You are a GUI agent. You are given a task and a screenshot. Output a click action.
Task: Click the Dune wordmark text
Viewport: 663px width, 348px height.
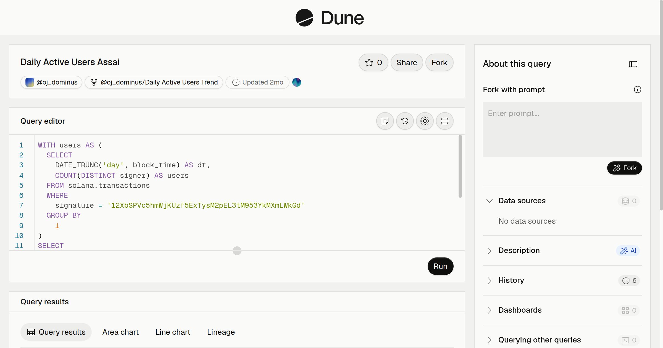tap(343, 18)
